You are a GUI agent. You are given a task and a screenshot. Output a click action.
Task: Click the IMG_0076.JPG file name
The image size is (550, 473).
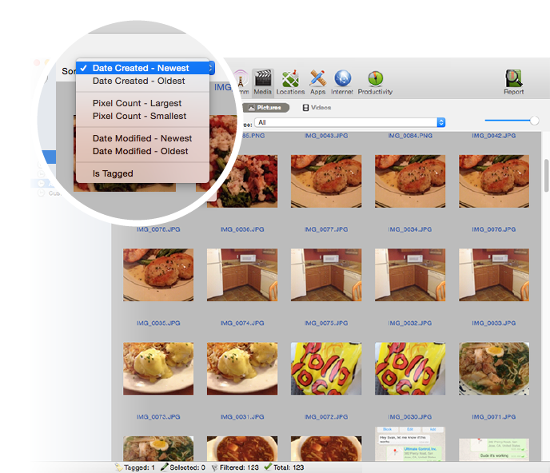pyautogui.click(x=494, y=229)
